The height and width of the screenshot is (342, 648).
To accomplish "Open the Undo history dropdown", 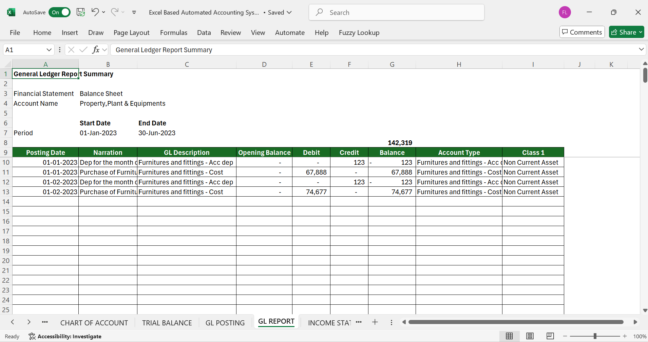I will [103, 12].
